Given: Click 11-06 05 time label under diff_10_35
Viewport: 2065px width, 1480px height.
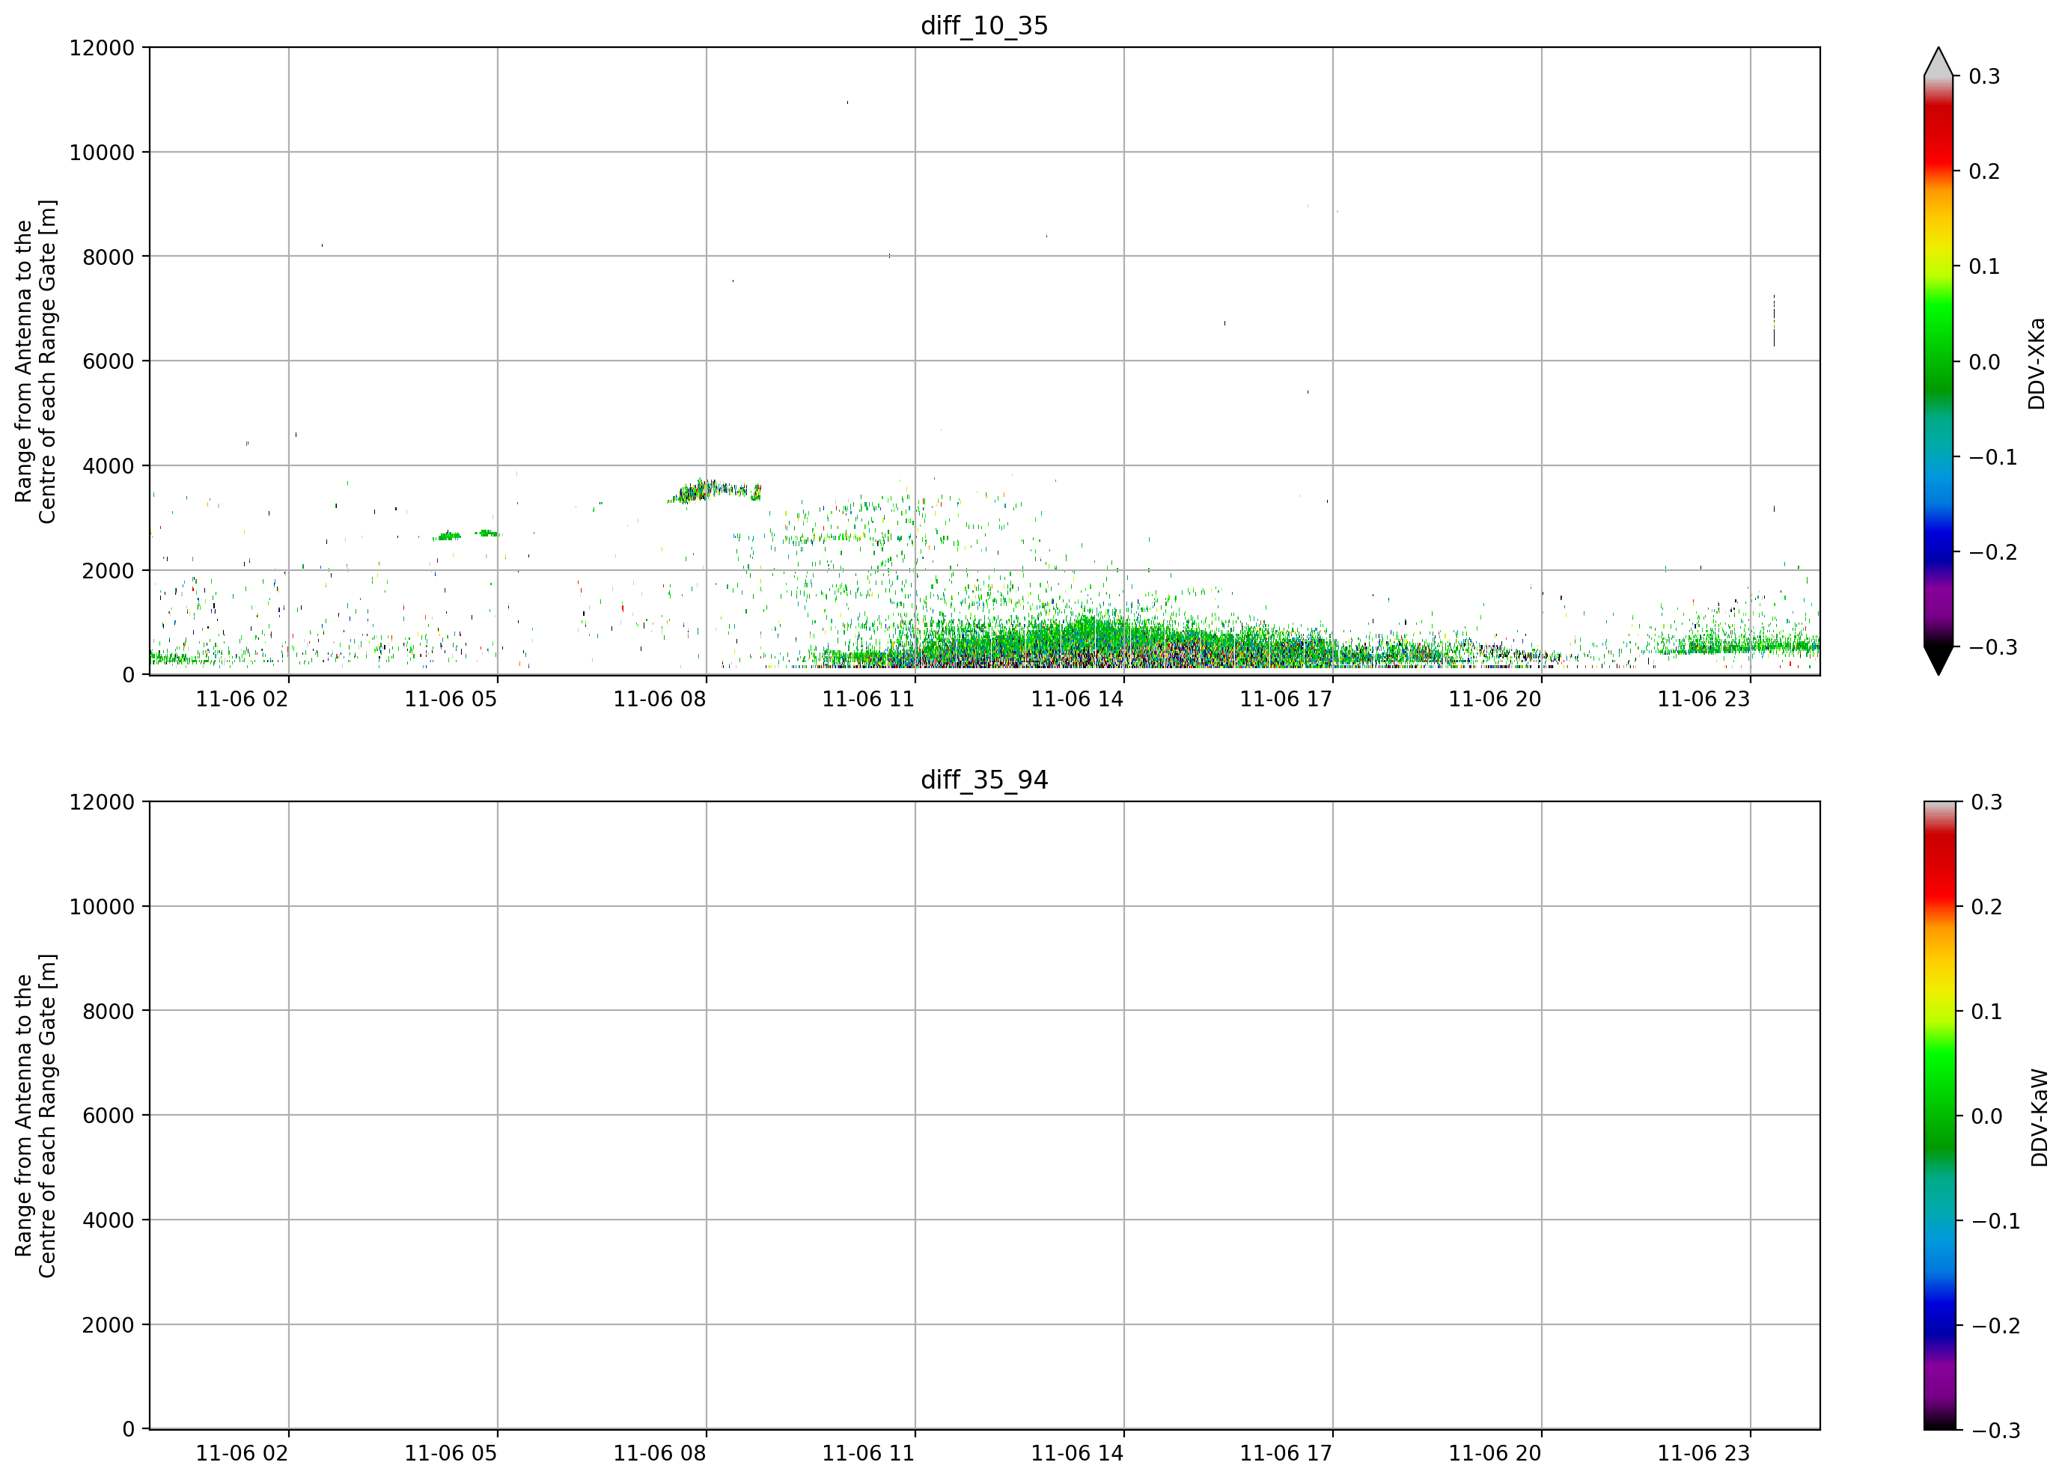Looking at the screenshot, I should (x=451, y=699).
